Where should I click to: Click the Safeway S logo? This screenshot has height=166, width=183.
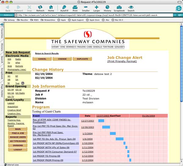pos(88,34)
